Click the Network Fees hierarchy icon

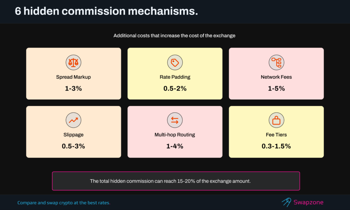[276, 63]
